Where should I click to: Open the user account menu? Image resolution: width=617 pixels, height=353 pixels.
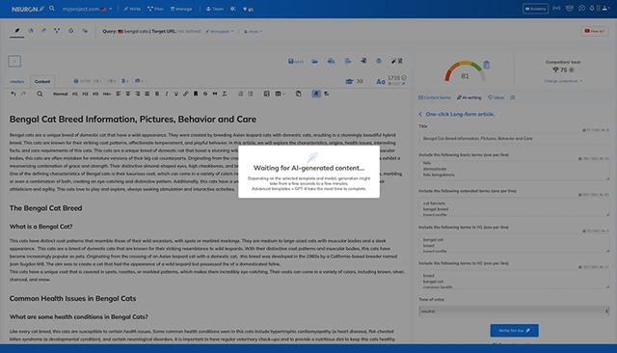[x=605, y=9]
